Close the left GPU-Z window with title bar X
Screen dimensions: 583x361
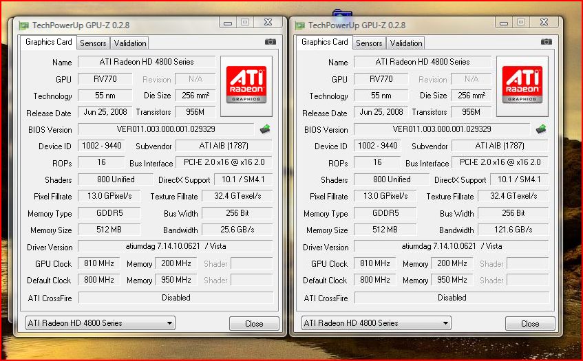point(268,23)
